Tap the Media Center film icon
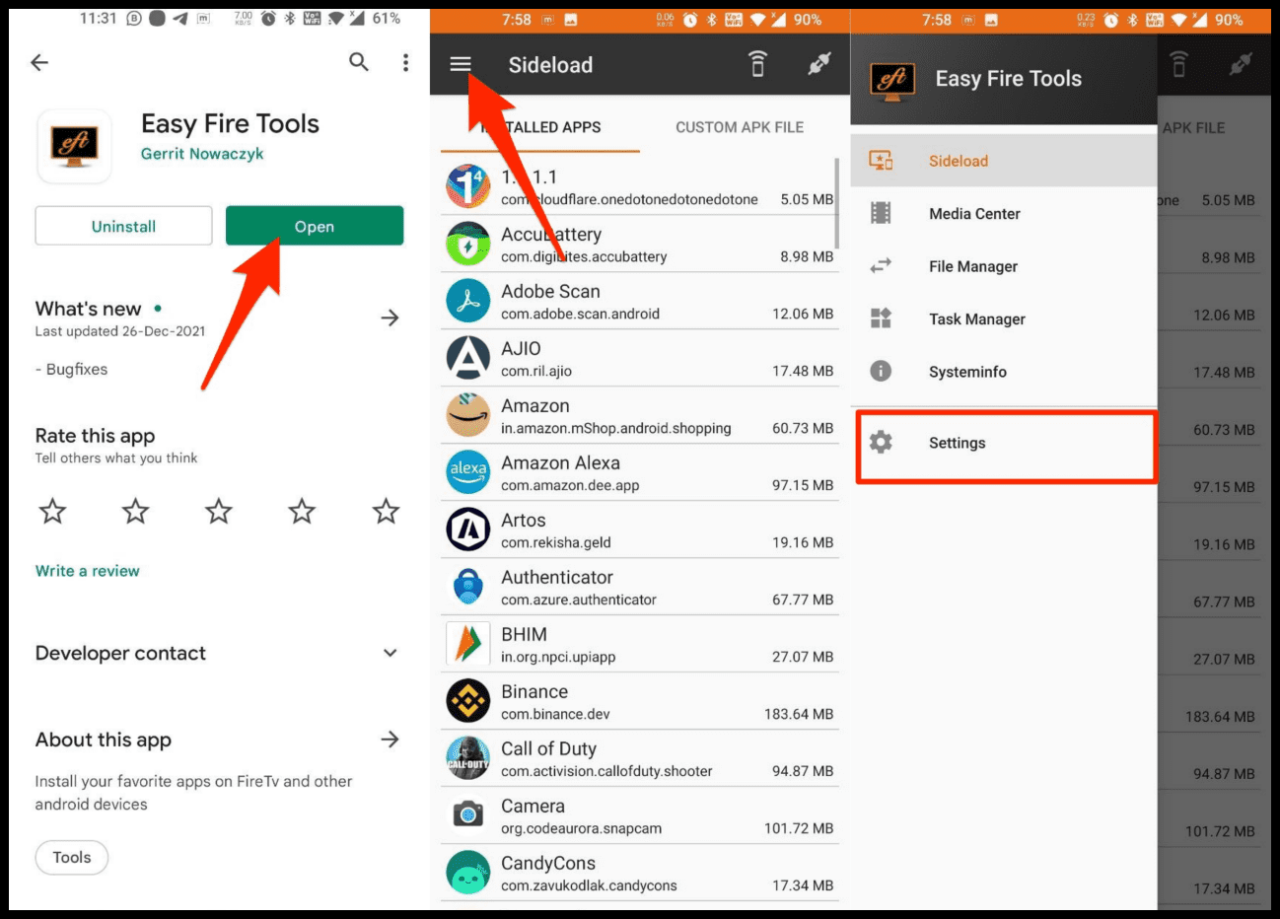This screenshot has width=1280, height=919. coord(881,213)
